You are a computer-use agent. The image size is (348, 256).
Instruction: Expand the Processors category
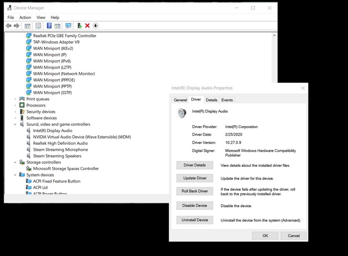(x=15, y=105)
